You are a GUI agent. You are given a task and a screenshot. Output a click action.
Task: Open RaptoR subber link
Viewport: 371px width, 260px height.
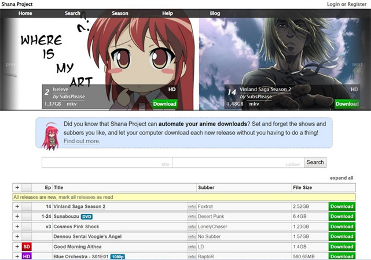tap(205, 257)
